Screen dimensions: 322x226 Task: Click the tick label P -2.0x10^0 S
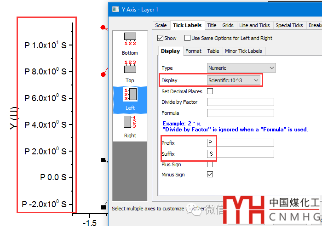[44, 204]
